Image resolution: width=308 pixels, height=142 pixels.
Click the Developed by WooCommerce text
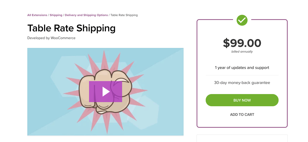tap(51, 38)
